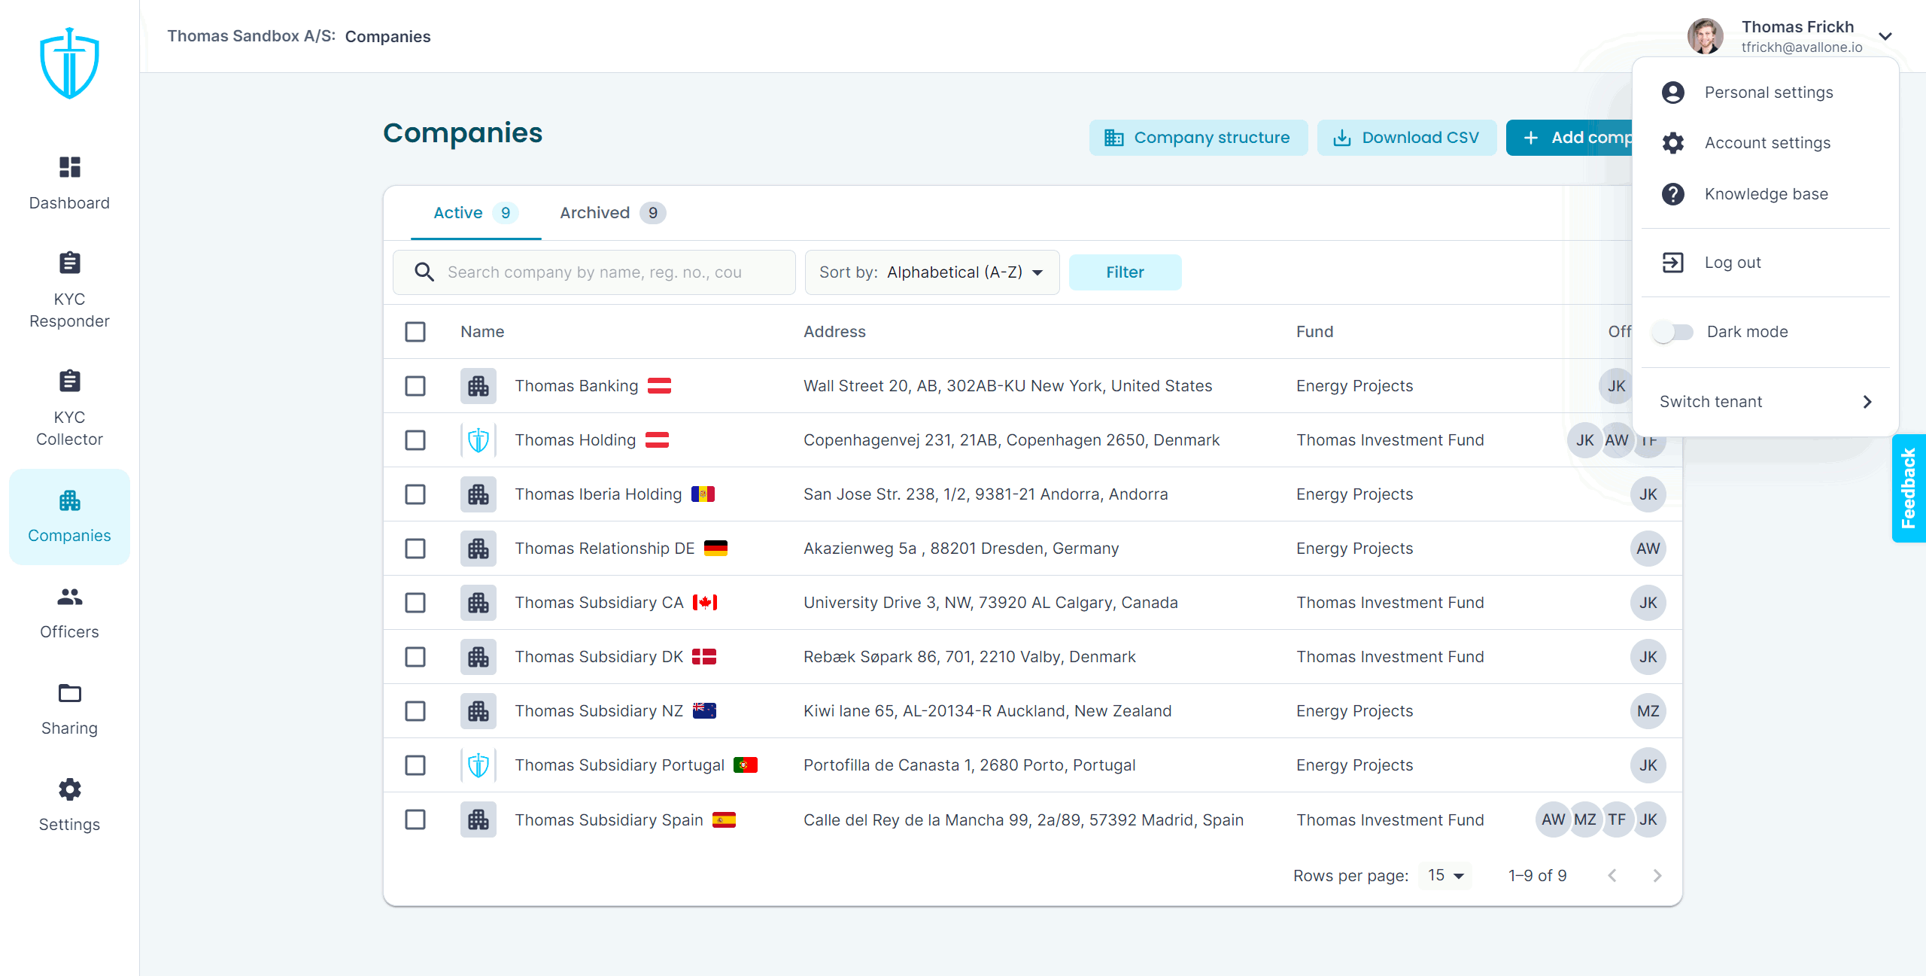
Task: Open the Dashboard page
Action: pyautogui.click(x=69, y=184)
